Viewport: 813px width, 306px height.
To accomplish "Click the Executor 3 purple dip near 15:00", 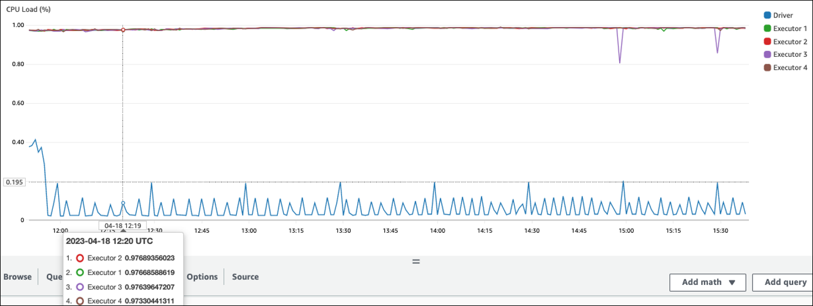I will [x=620, y=62].
